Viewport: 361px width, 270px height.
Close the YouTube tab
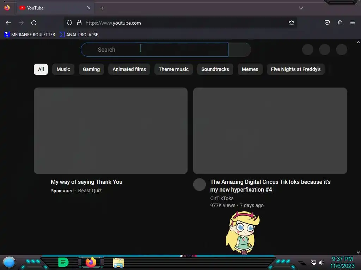(88, 8)
